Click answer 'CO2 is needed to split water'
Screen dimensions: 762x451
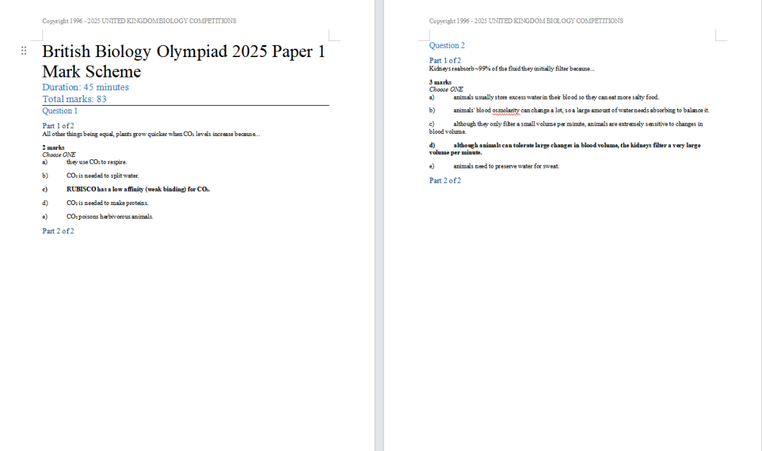coord(102,175)
